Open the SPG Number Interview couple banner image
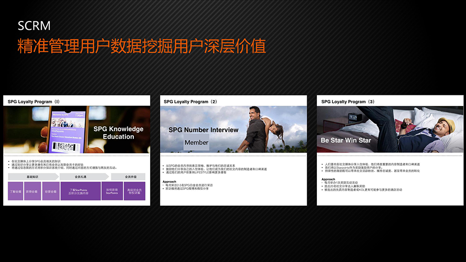466x262 pixels. (233, 129)
